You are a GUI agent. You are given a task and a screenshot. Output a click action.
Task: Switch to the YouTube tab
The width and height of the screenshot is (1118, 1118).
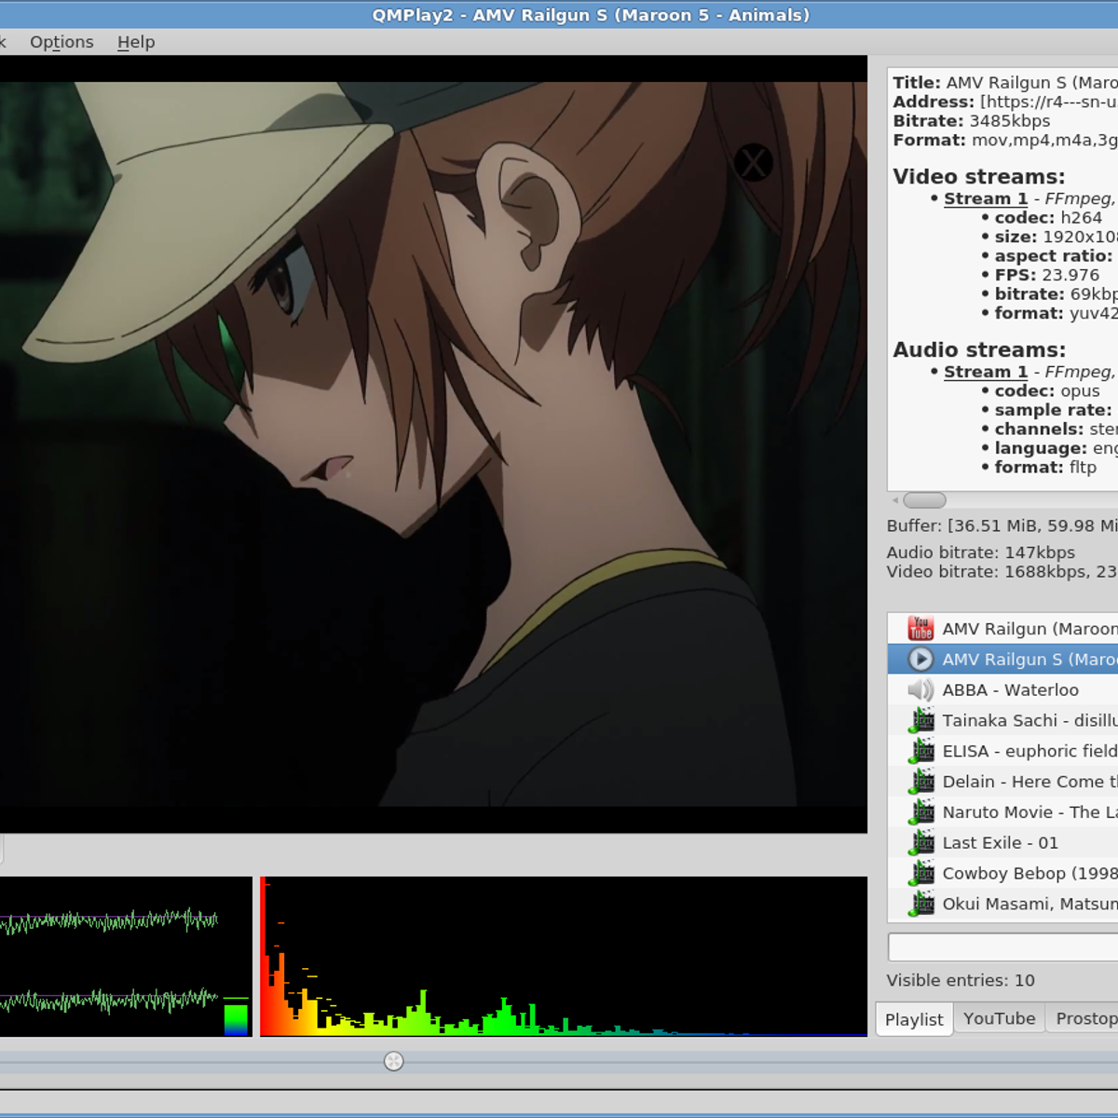point(999,1018)
